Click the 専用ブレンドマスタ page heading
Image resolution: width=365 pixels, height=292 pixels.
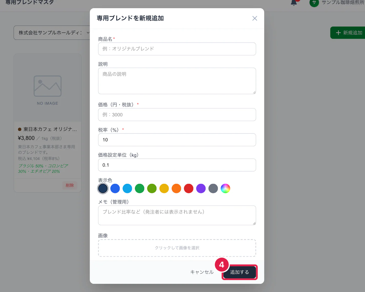click(30, 2)
